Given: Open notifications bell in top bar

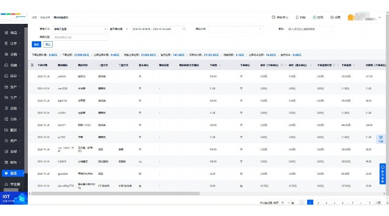Looking at the screenshot, I should 301,17.
